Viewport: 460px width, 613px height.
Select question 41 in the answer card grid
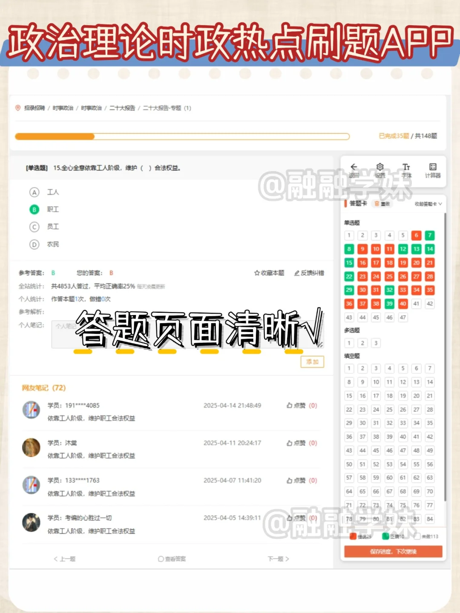(x=416, y=304)
